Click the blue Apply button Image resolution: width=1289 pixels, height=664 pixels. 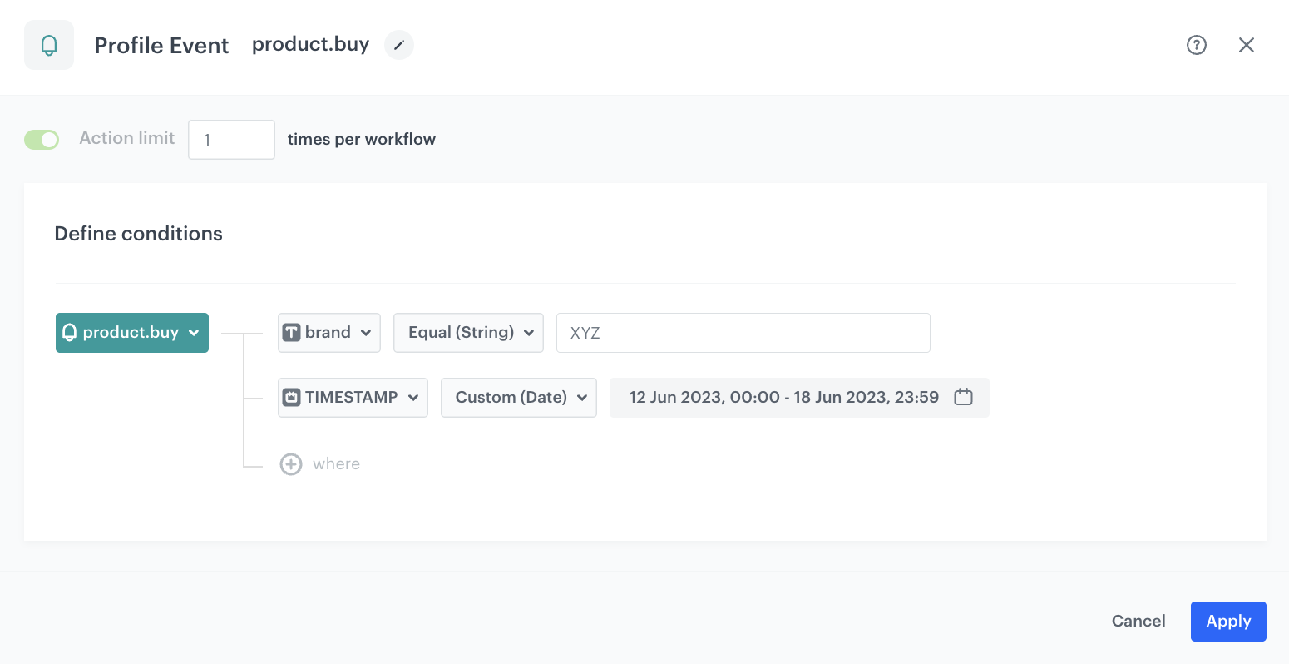coord(1227,622)
